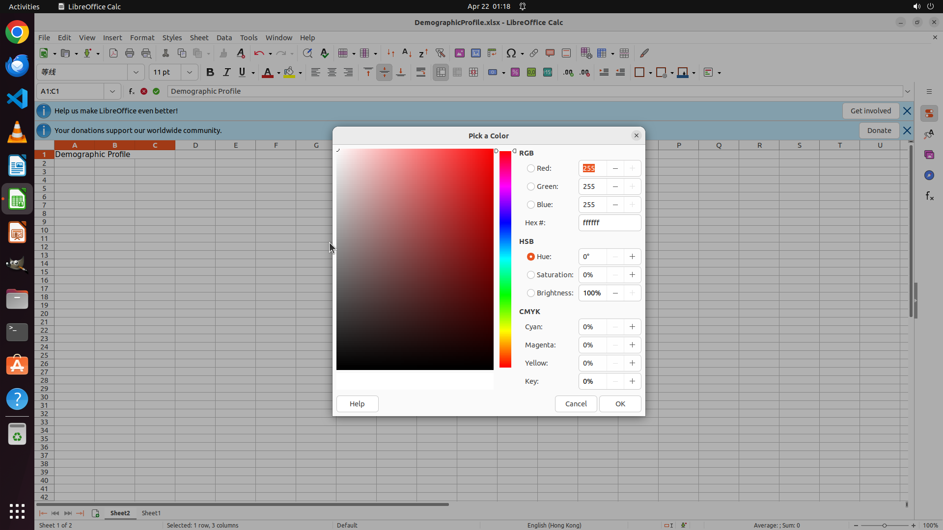Switch to the Sheet1 tab

pyautogui.click(x=151, y=513)
